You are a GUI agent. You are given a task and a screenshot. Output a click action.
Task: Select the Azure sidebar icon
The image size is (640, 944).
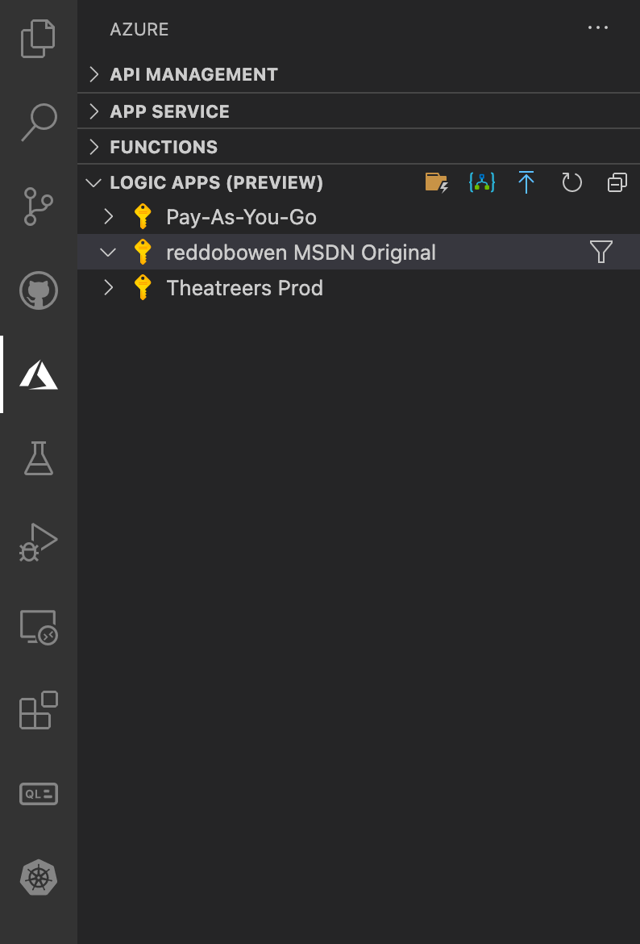point(38,374)
